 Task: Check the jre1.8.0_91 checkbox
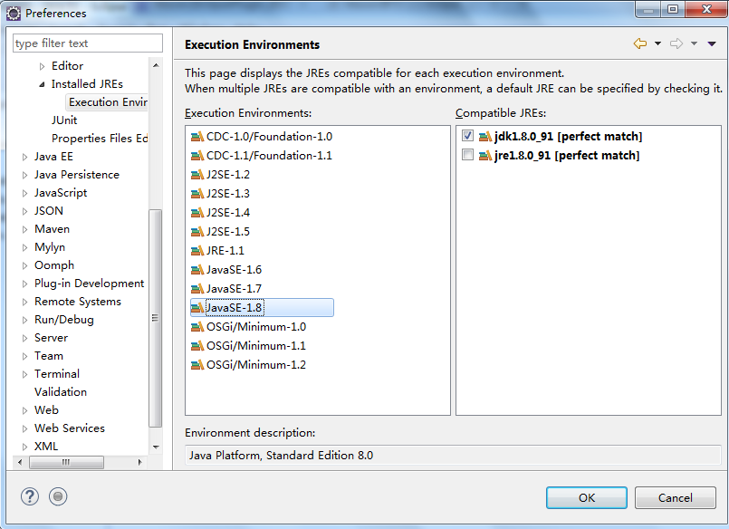point(467,155)
